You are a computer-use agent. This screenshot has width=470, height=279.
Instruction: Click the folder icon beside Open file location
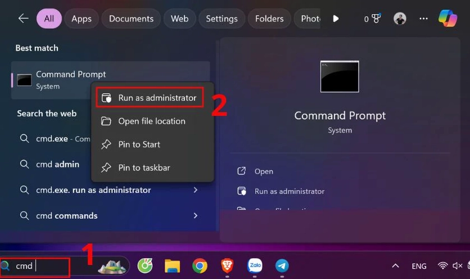click(106, 121)
